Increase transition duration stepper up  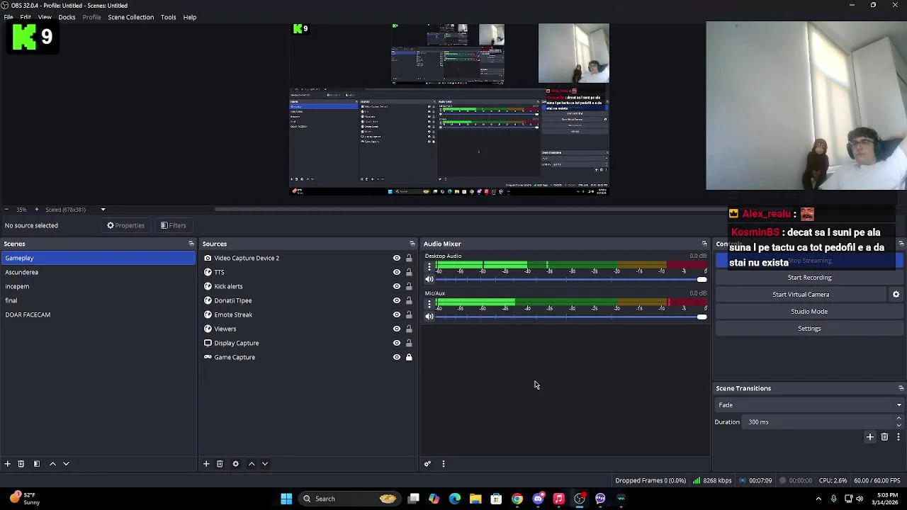(x=899, y=419)
